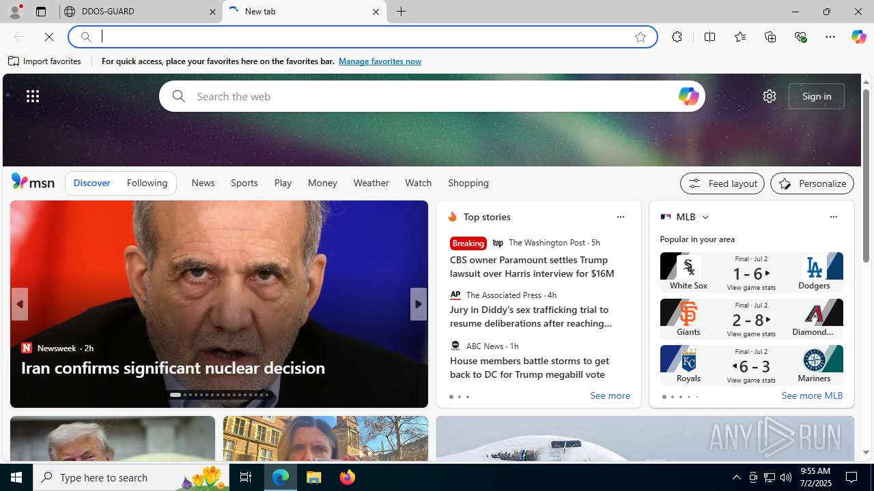Click the Personalize button
874x491 pixels.
[x=812, y=183]
